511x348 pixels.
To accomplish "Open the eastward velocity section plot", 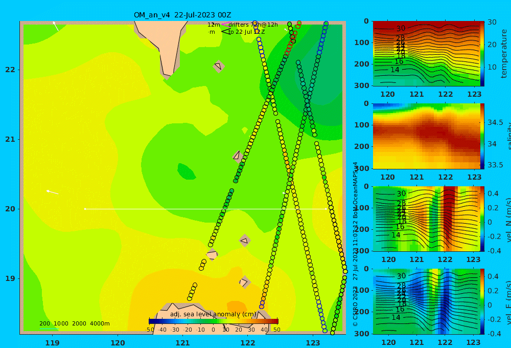I will (426, 301).
